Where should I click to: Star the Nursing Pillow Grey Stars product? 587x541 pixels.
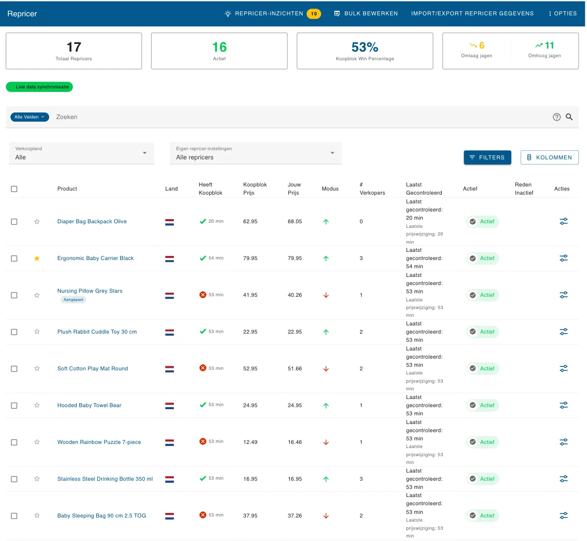[37, 295]
